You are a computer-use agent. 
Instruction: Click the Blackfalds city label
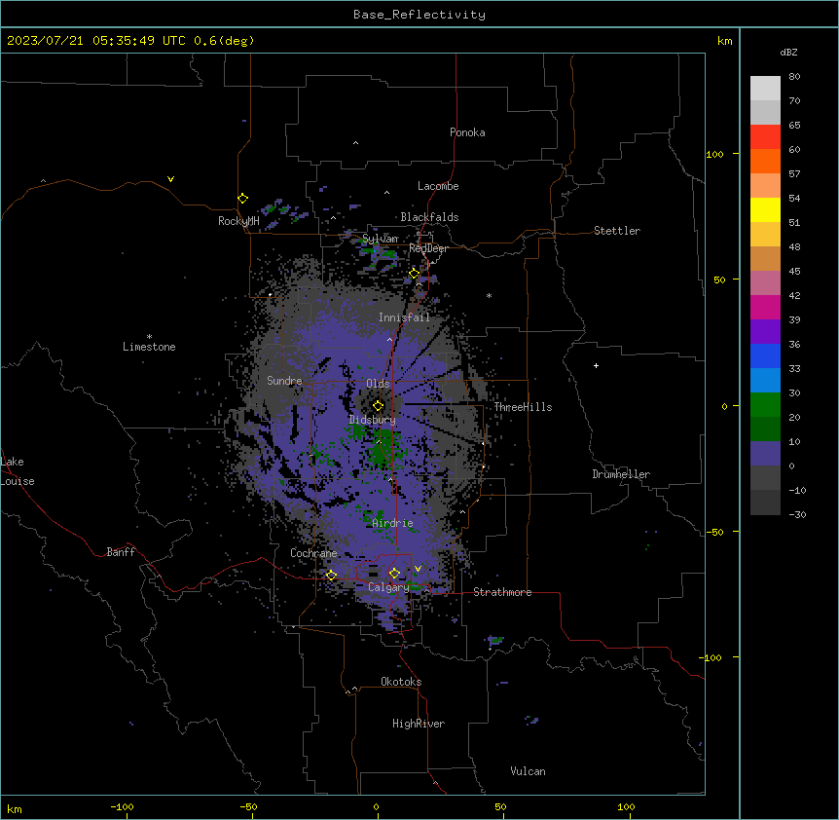[429, 217]
